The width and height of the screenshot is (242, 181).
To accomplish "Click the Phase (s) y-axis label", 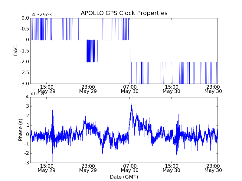I will coord(20,130).
